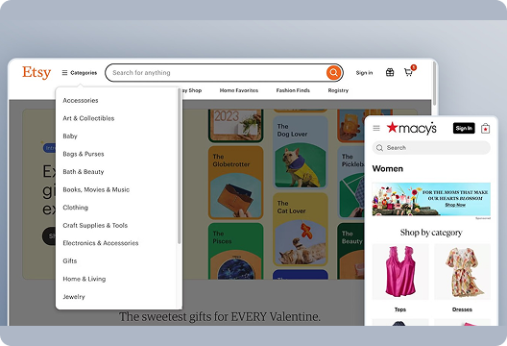Open The Dog Lover gift card

tap(301, 153)
